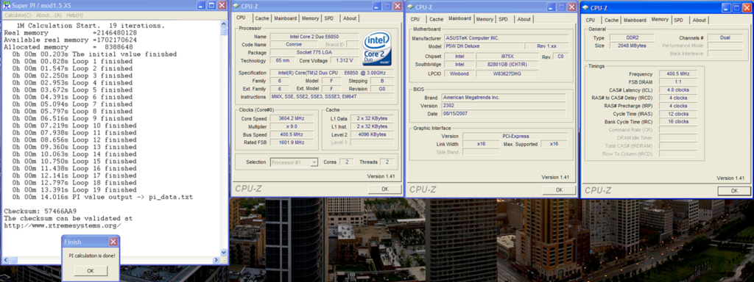Minimize the first CPU-Z (CPU tab) window

click(x=376, y=6)
